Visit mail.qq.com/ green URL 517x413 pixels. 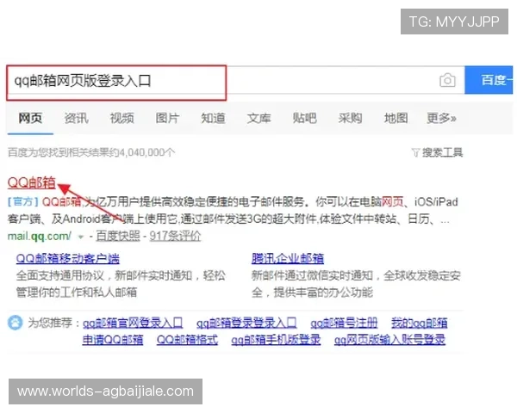click(40, 236)
